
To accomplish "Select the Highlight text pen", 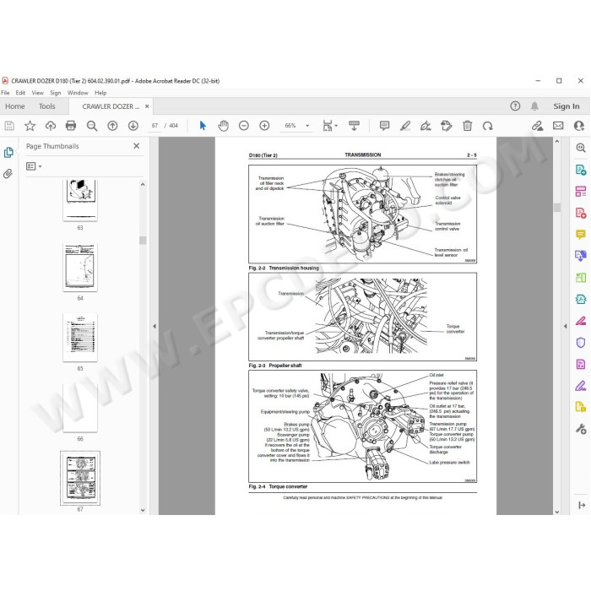I will [x=405, y=126].
